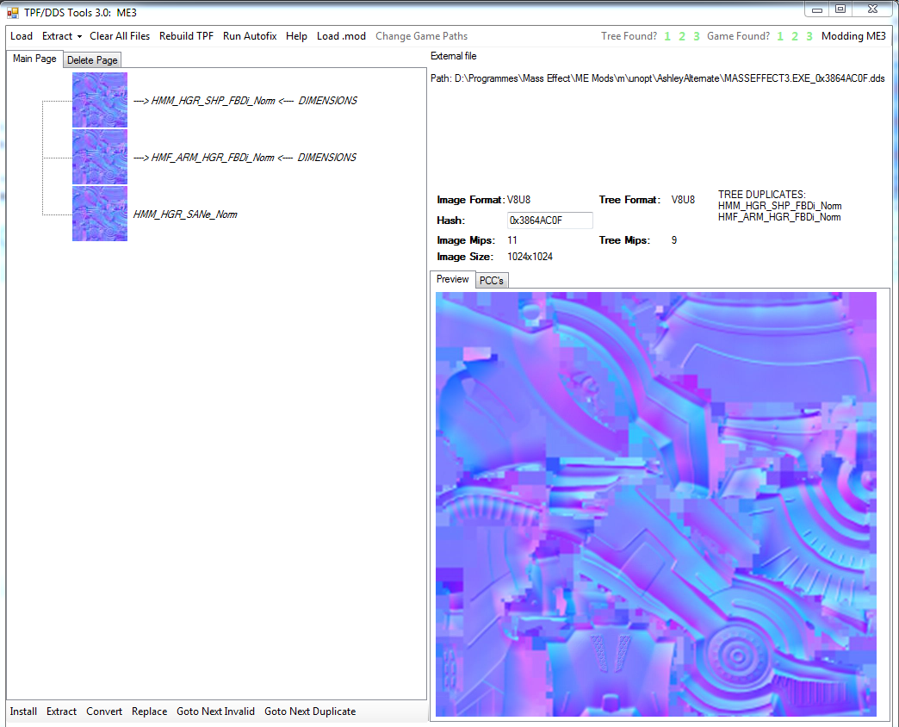
Task: Click Game Found indicator 1
Action: pos(780,36)
